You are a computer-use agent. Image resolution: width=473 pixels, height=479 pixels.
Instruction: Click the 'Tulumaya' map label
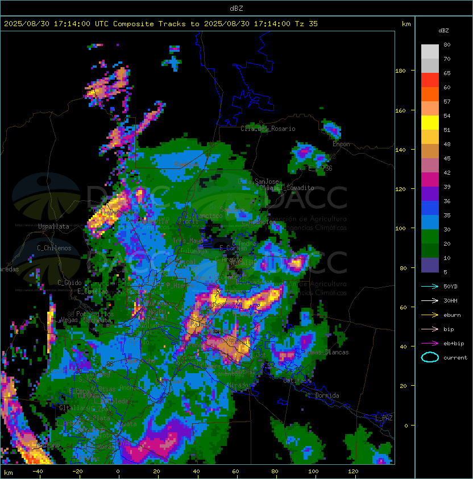(194, 251)
